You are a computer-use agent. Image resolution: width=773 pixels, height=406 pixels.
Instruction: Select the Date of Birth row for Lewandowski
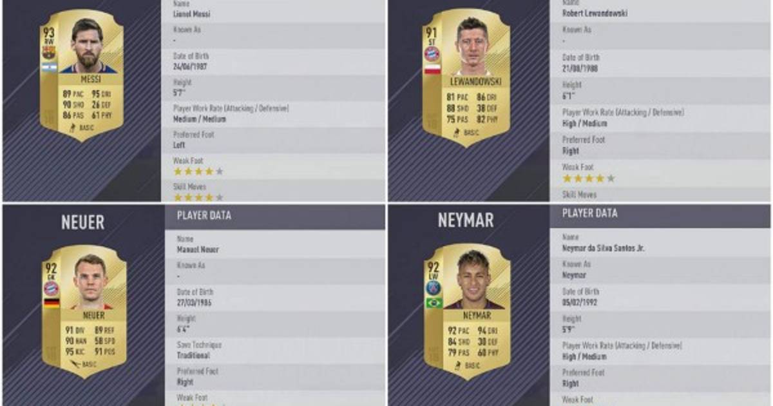[660, 63]
